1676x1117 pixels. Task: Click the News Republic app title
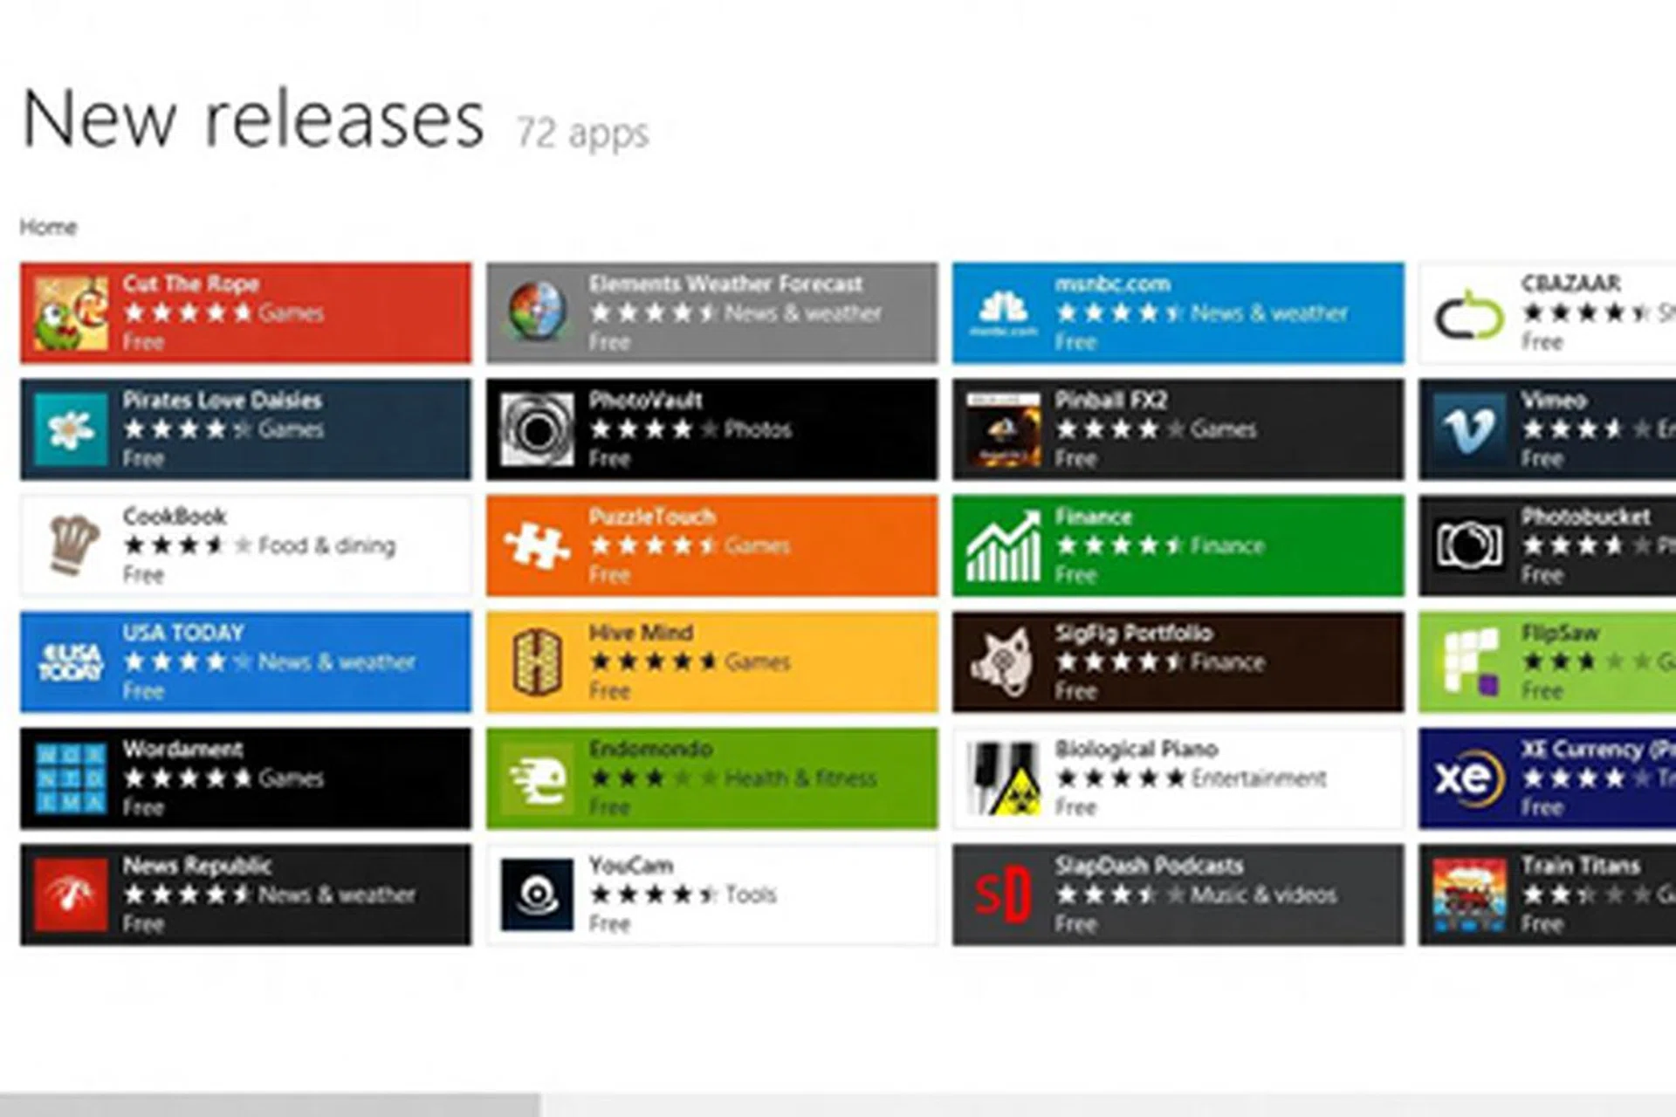(196, 866)
